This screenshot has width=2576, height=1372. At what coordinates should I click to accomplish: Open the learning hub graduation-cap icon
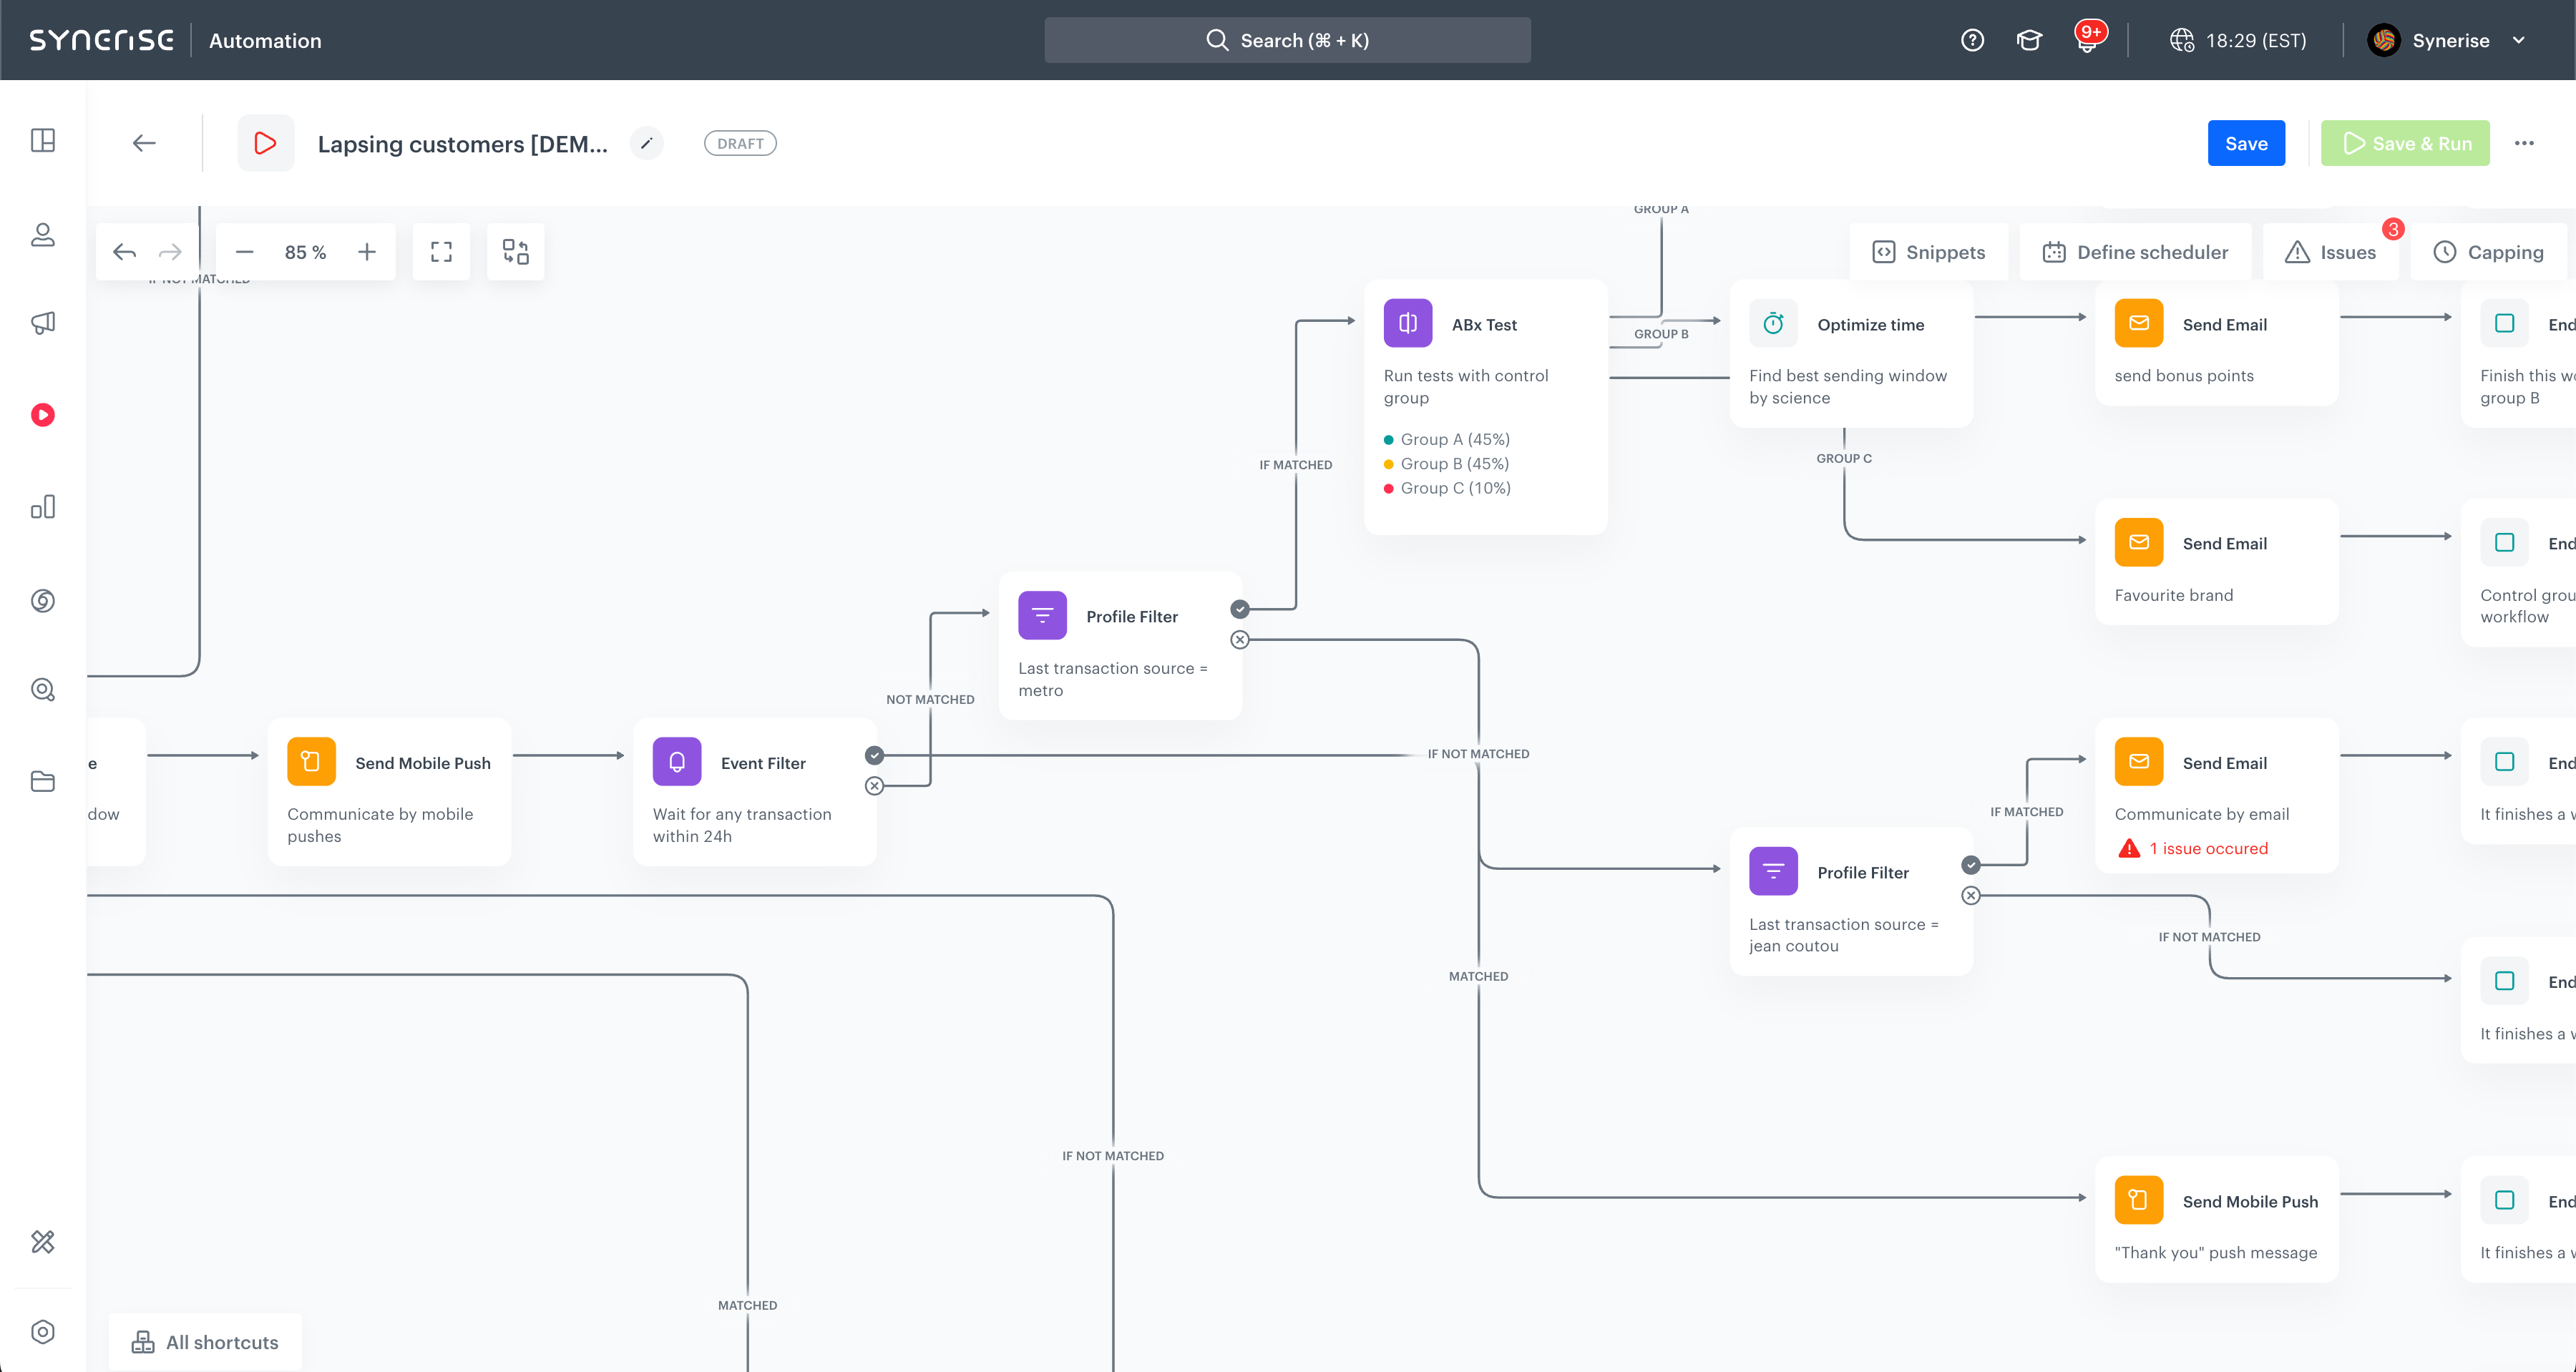2029,39
